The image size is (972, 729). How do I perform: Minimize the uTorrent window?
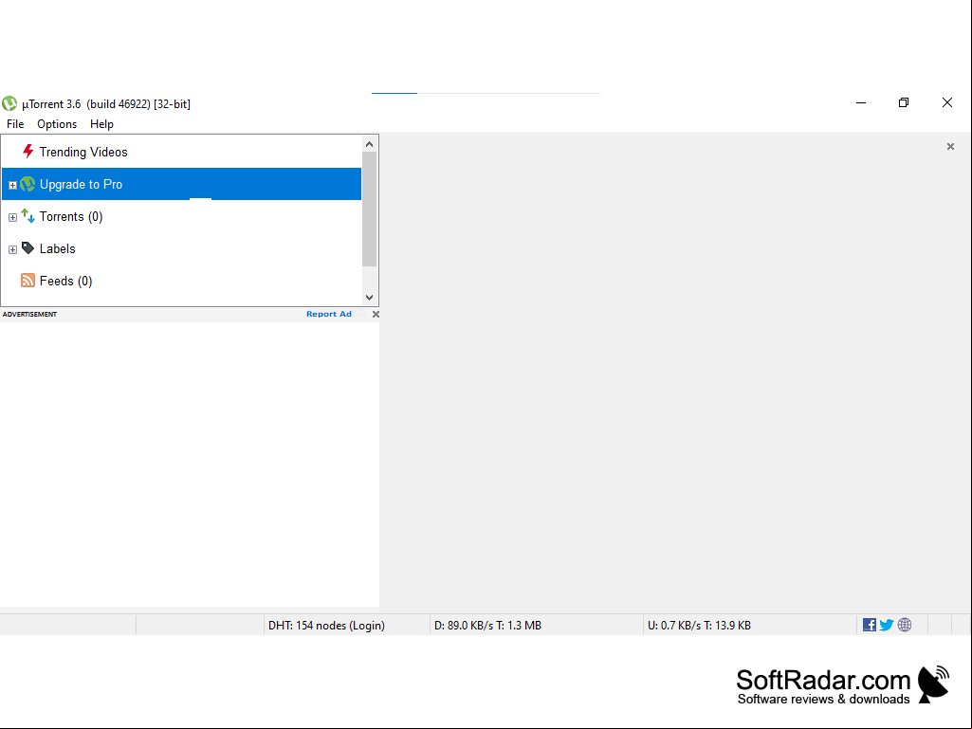click(861, 103)
